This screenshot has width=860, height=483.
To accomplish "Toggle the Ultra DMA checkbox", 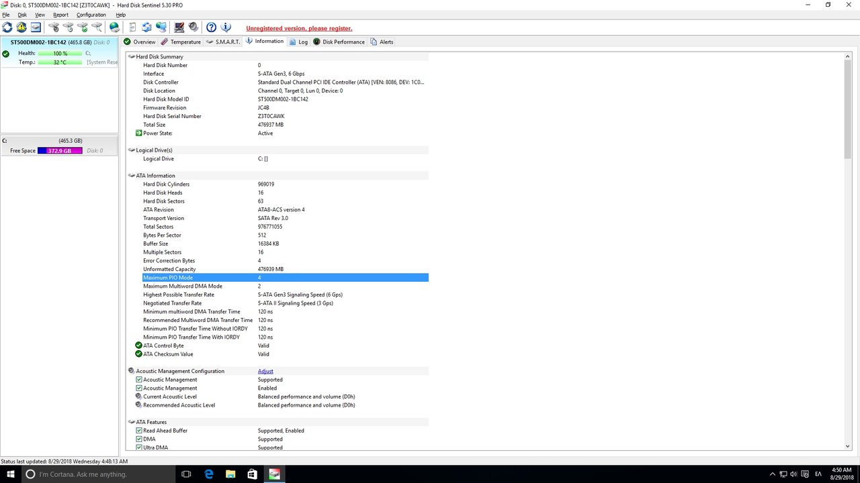I will click(139, 447).
